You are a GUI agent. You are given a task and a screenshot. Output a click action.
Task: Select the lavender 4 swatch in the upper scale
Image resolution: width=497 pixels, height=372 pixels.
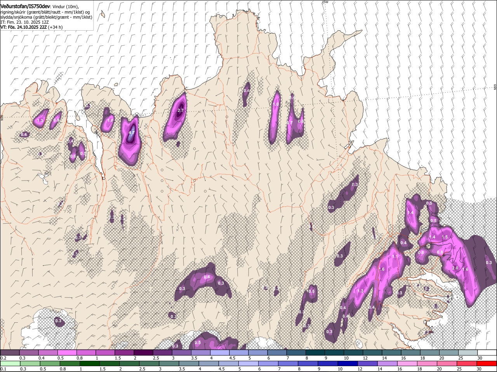pos(220,352)
